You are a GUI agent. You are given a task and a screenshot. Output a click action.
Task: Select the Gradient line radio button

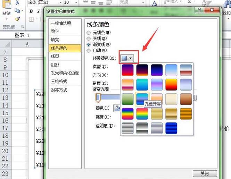pos(89,44)
